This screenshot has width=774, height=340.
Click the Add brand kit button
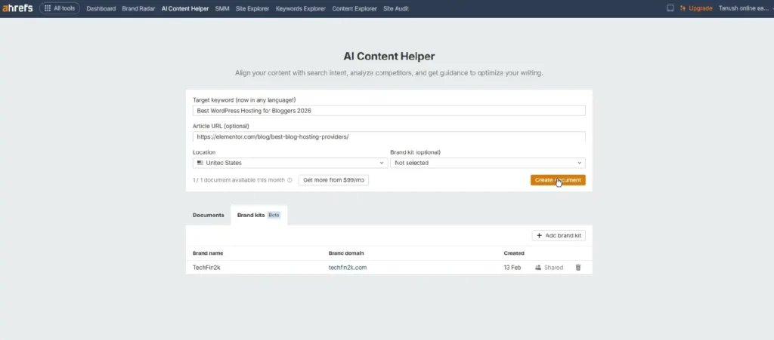pyautogui.click(x=559, y=236)
